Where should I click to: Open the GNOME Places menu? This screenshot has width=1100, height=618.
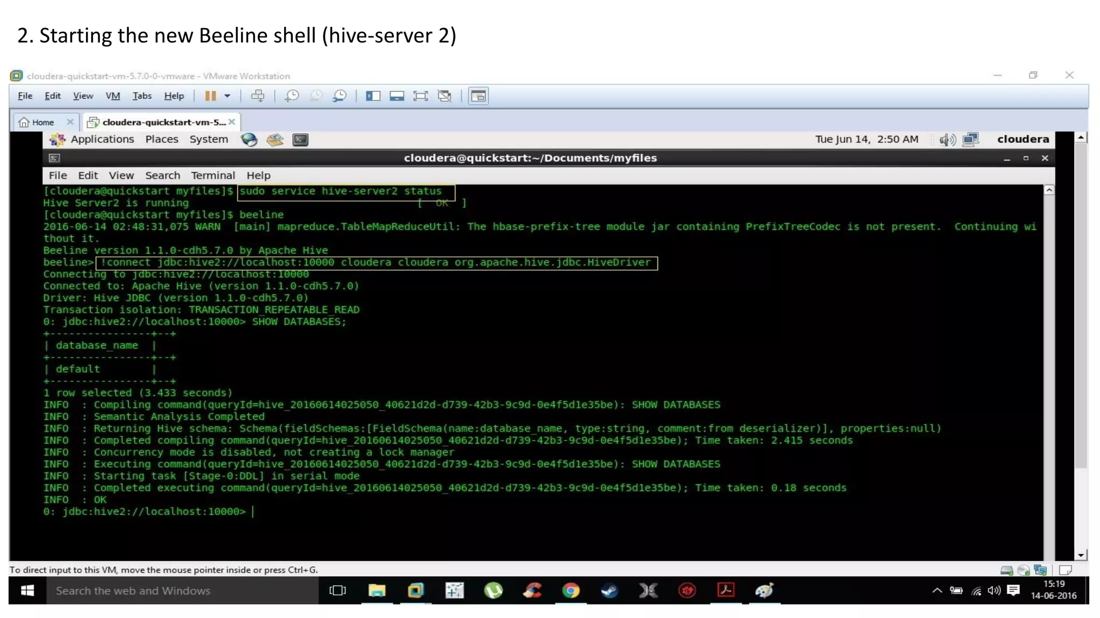coord(162,139)
